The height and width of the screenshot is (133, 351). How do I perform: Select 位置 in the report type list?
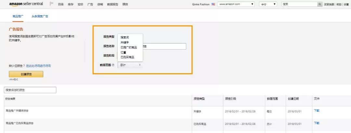point(123,52)
